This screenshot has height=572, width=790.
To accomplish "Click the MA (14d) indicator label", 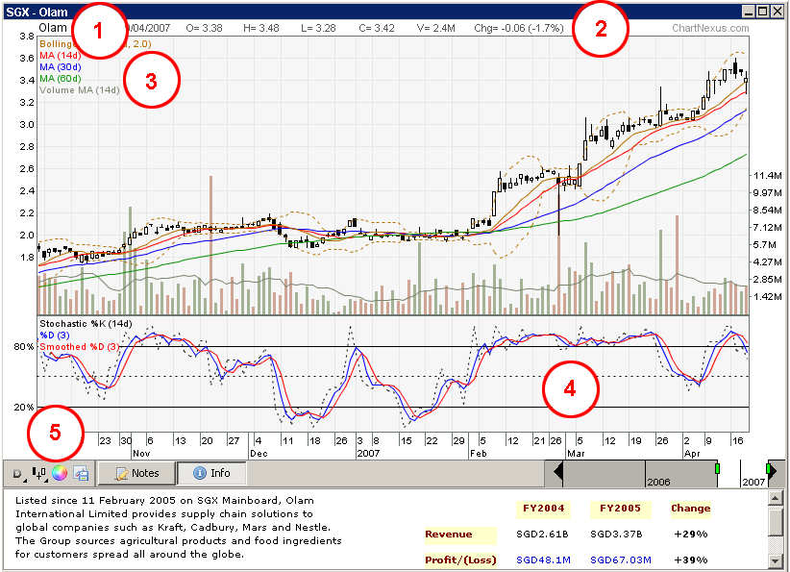I will [60, 55].
